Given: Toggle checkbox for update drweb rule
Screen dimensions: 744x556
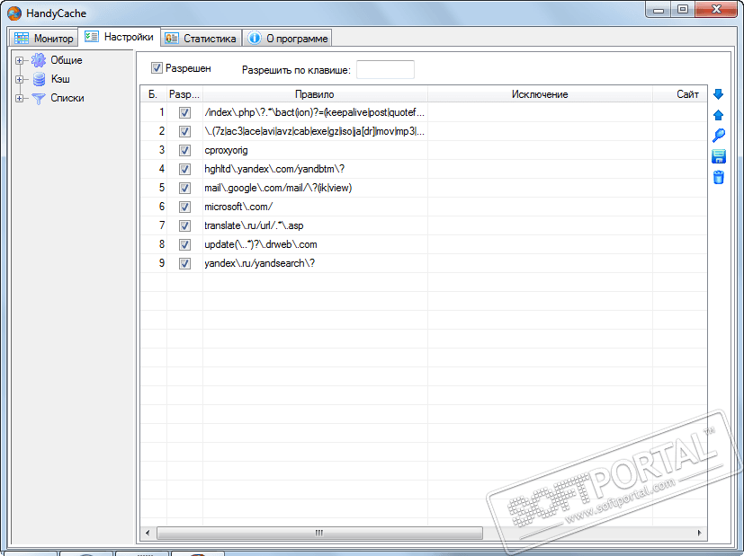Looking at the screenshot, I should 184,245.
